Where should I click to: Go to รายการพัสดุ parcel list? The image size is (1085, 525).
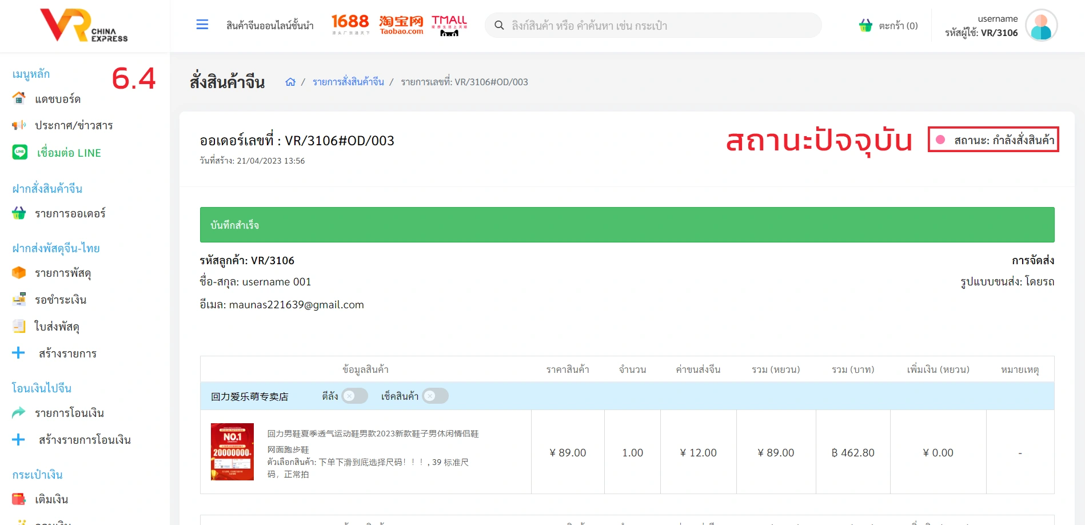pos(63,273)
